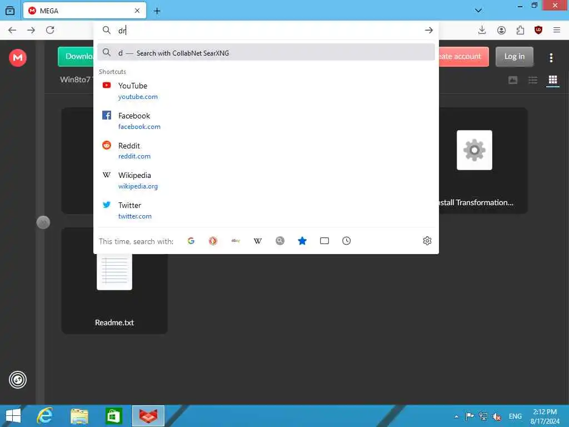Open File Explorer from taskbar
The height and width of the screenshot is (427, 569).
79,416
